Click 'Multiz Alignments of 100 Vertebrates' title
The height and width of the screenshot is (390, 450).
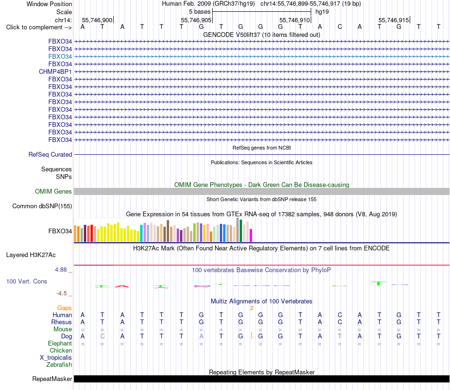click(x=261, y=301)
